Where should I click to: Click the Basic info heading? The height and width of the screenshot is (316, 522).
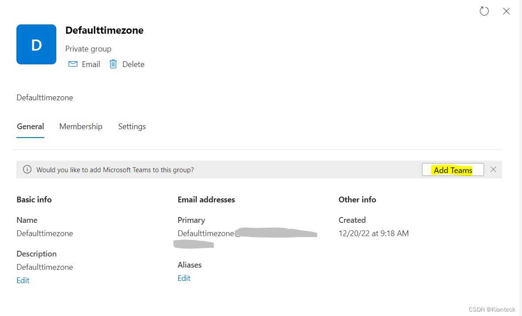click(x=34, y=199)
